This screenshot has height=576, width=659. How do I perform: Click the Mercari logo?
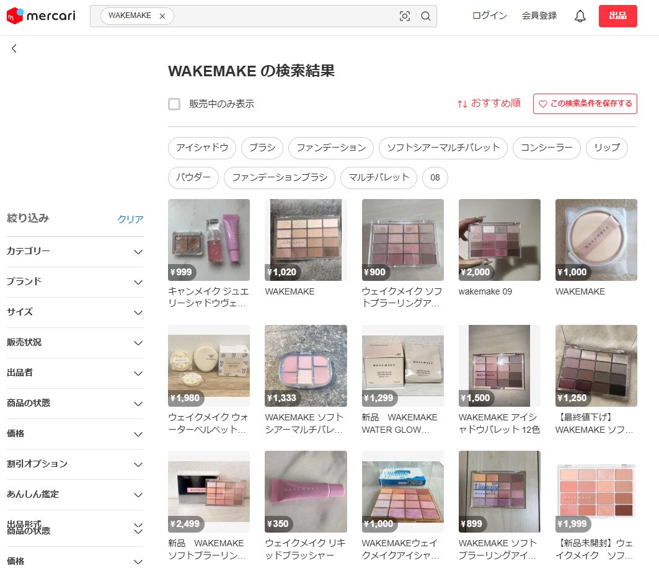[41, 16]
